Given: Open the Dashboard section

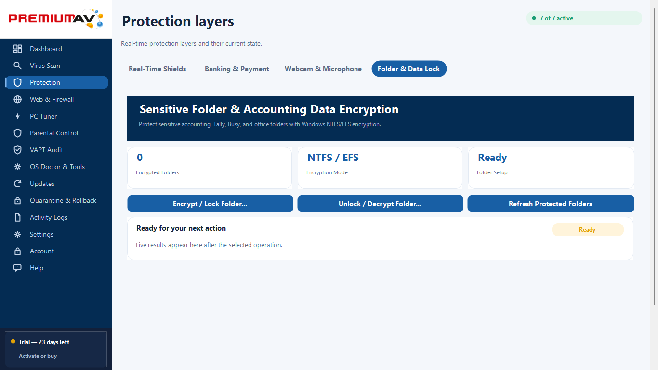Looking at the screenshot, I should click(x=56, y=49).
